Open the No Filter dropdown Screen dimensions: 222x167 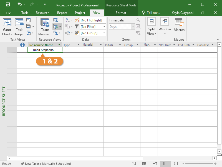[x=93, y=27]
